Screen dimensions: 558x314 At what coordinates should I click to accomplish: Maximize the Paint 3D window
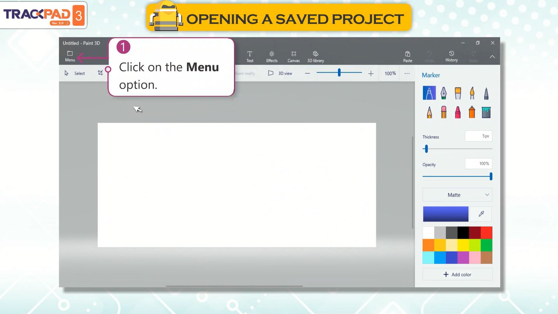click(478, 43)
